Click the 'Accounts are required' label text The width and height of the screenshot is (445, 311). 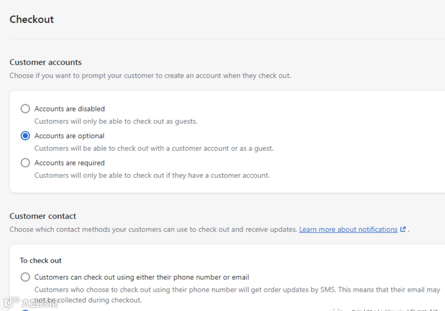pos(69,163)
